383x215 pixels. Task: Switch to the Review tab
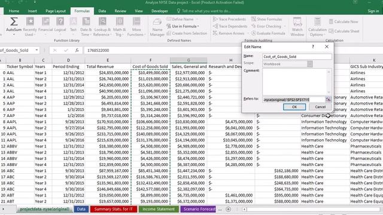(120, 11)
